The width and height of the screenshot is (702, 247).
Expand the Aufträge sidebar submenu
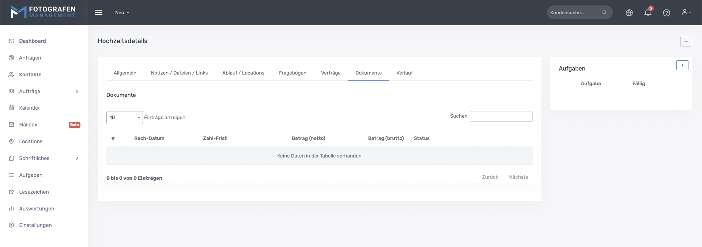77,91
